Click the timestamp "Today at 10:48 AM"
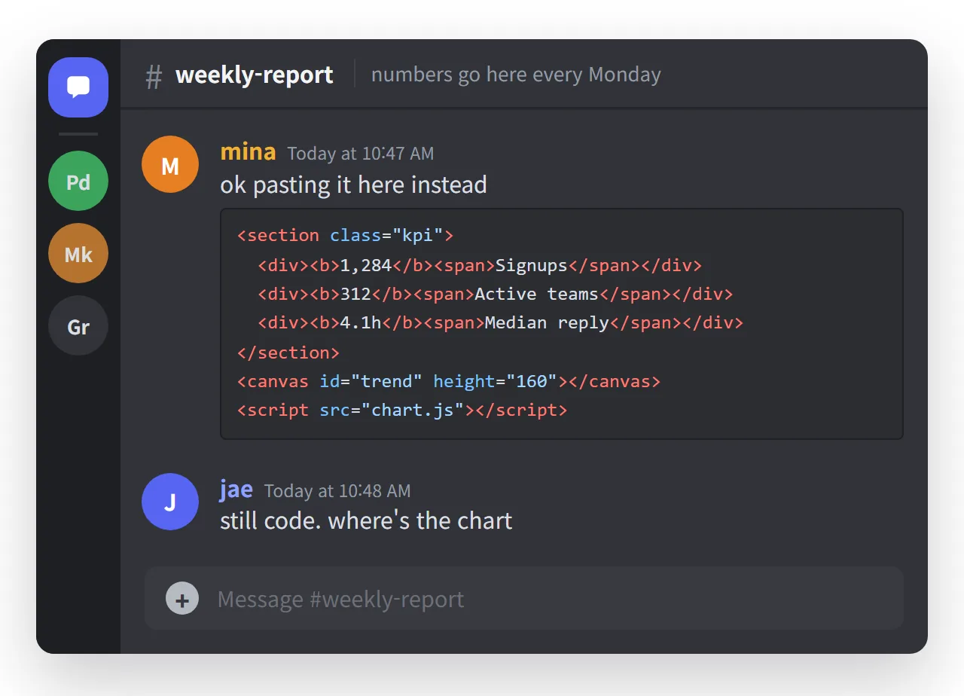The height and width of the screenshot is (696, 964). tap(337, 491)
